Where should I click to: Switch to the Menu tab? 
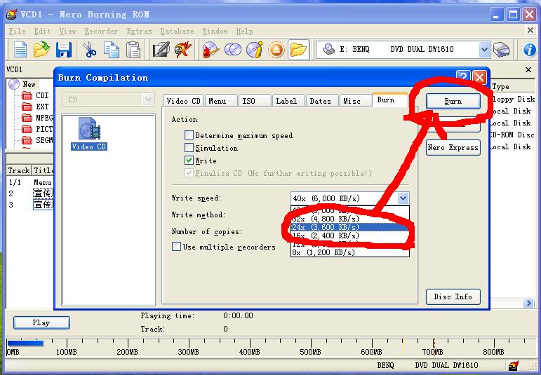221,101
